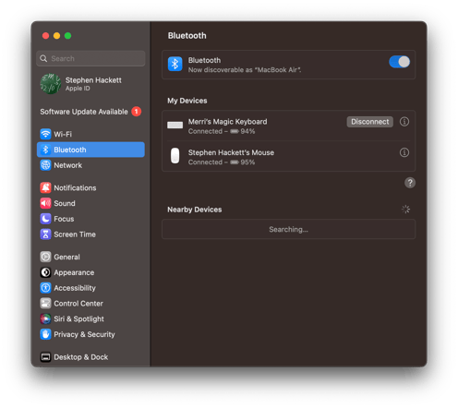Image resolution: width=458 pixels, height=408 pixels.
Task: Open Desktop & Dock settings label
Action: point(81,357)
